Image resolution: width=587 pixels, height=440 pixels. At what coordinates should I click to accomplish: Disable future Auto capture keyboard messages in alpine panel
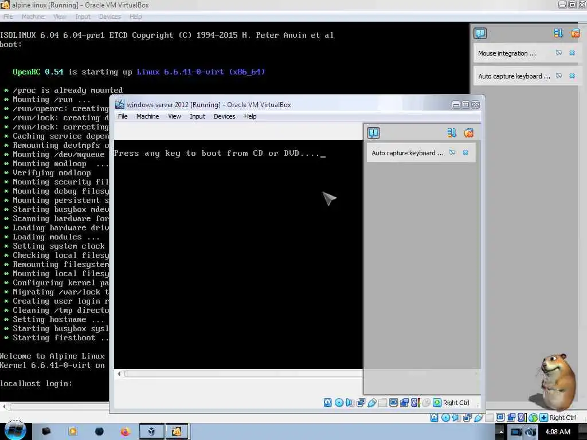(559, 76)
